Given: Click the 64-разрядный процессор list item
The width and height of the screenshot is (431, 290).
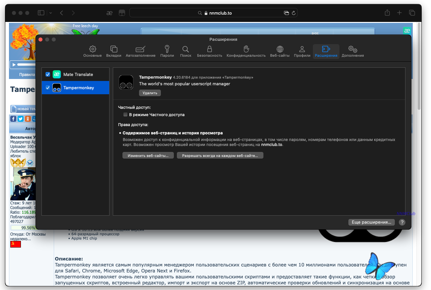Looking at the screenshot, I should (x=95, y=234).
